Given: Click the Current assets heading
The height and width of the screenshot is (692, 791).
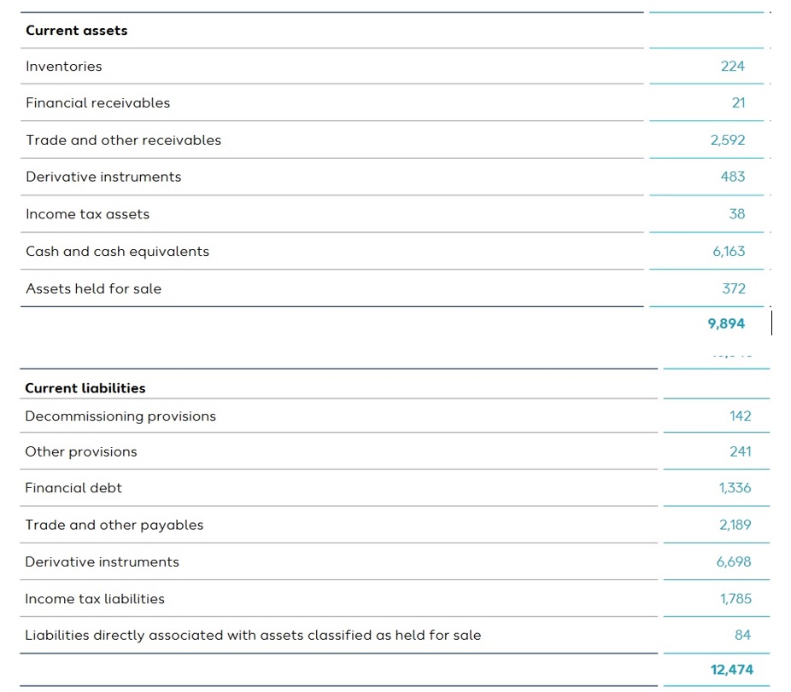Looking at the screenshot, I should (76, 31).
